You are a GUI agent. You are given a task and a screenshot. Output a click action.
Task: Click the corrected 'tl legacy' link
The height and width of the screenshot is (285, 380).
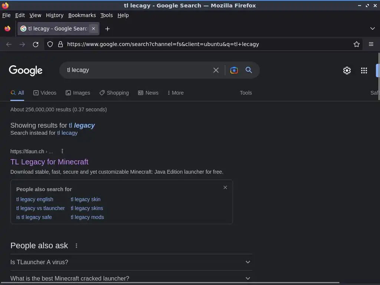point(82,125)
